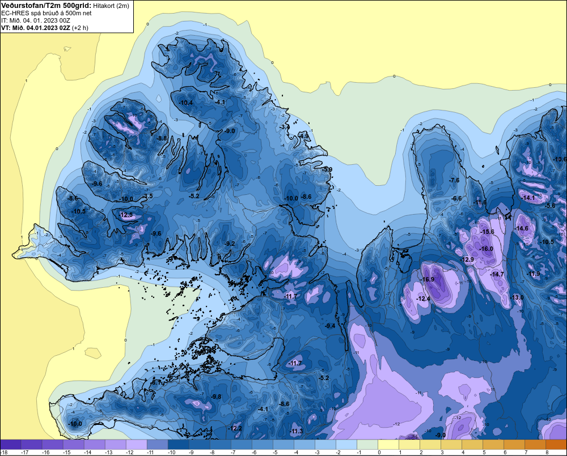The height and width of the screenshot is (456, 567).
Task: Click the legend swatch labeled -2
Action: pos(346,444)
